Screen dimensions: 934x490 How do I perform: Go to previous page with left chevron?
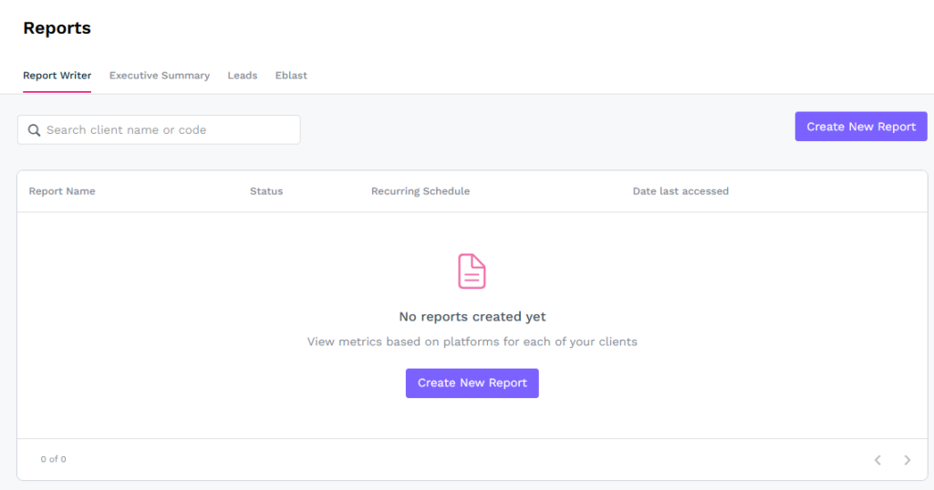(x=877, y=460)
